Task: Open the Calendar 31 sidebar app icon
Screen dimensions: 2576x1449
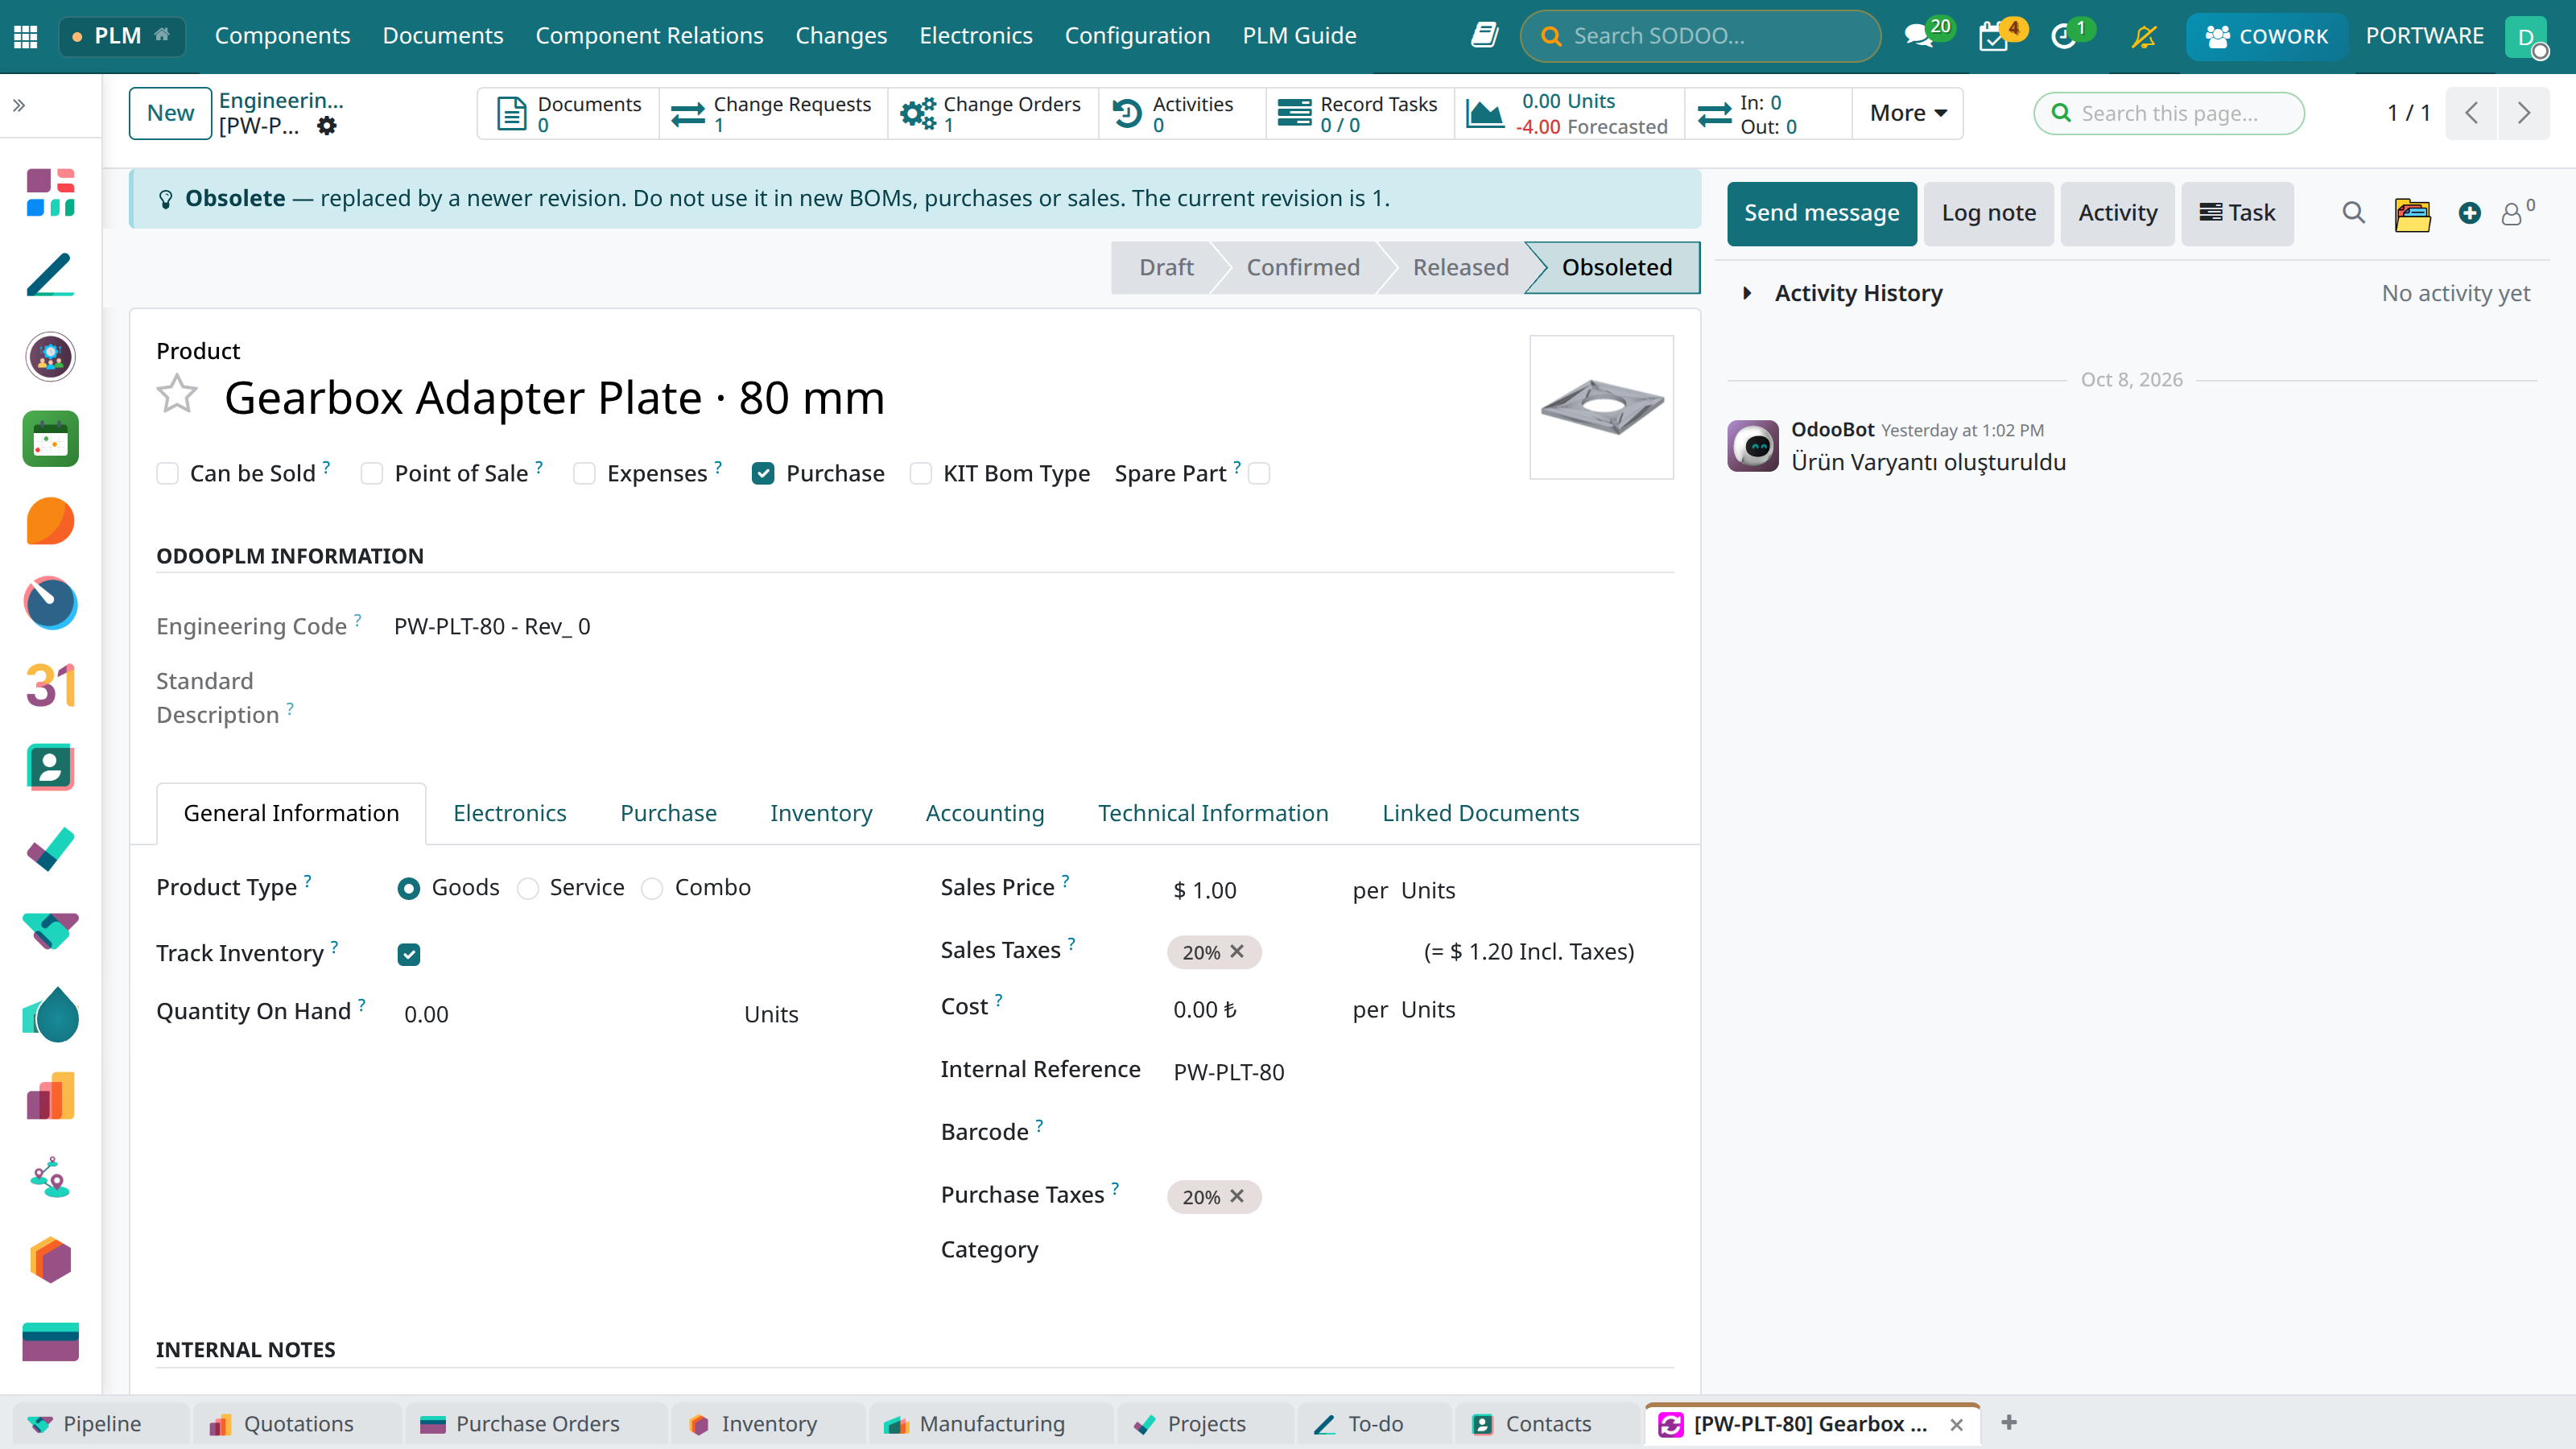Action: coord(50,685)
